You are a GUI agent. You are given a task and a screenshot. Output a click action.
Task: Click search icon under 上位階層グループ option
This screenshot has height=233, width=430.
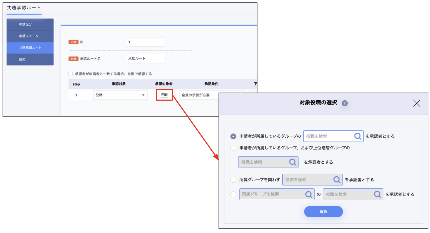coord(293,162)
